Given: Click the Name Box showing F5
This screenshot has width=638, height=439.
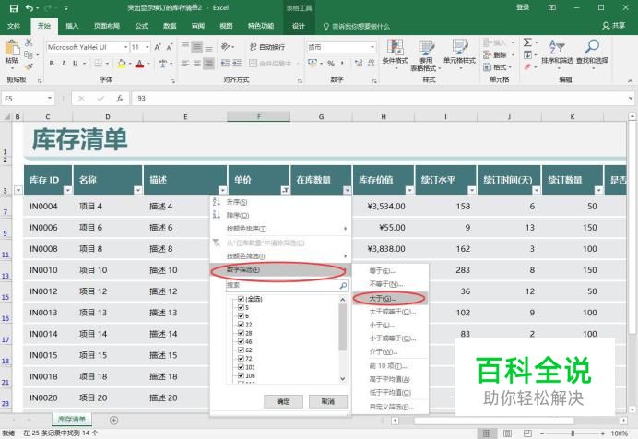Looking at the screenshot, I should tap(28, 99).
